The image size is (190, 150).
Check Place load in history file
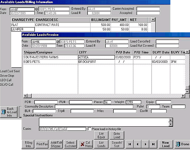tap(90, 129)
